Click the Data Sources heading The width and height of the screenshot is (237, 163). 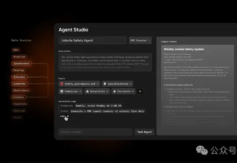point(22,40)
